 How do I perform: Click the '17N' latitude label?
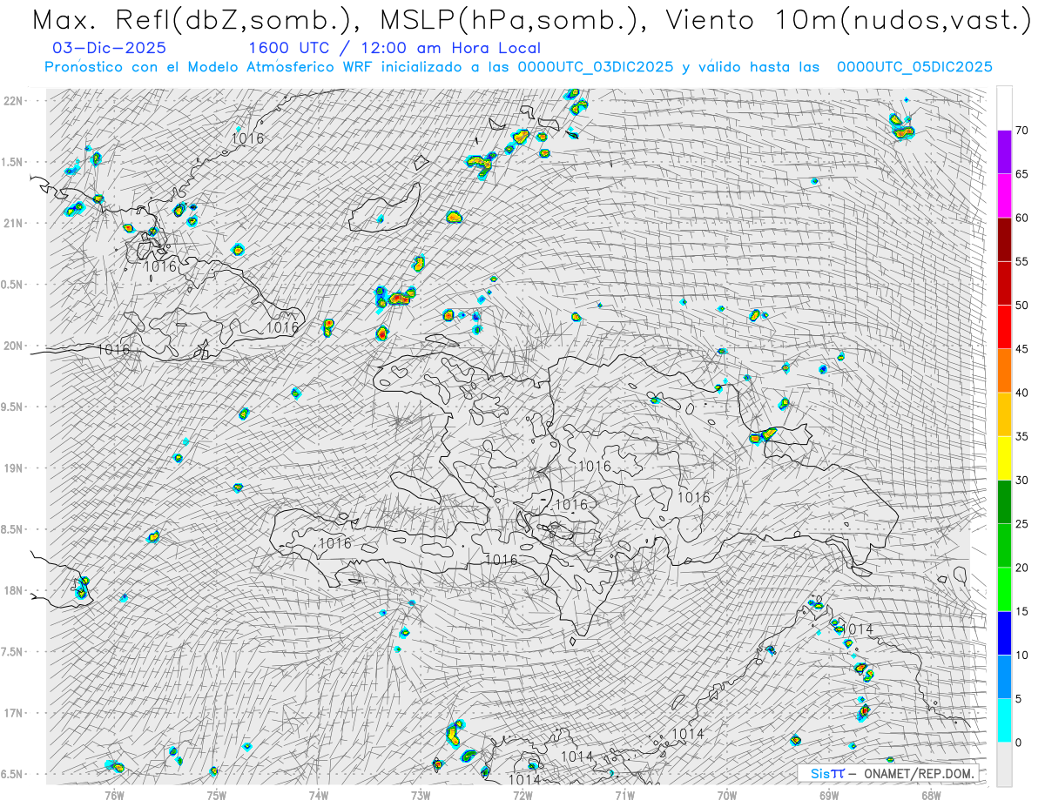(14, 713)
